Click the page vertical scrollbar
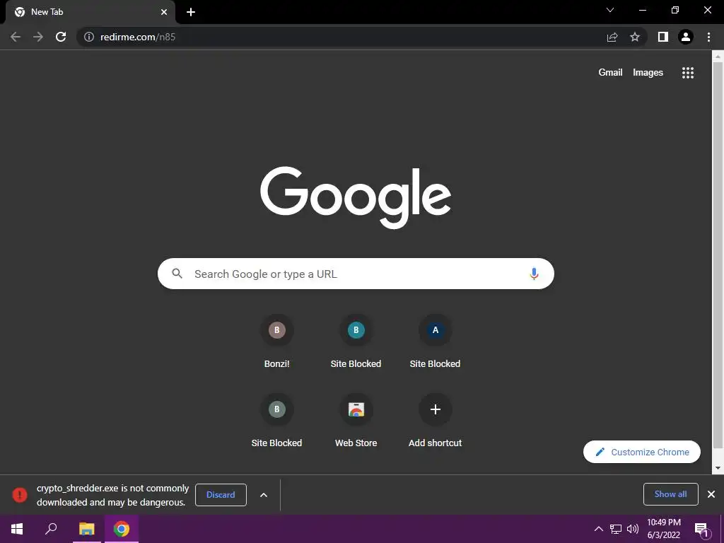This screenshot has width=724, height=543. point(718,255)
